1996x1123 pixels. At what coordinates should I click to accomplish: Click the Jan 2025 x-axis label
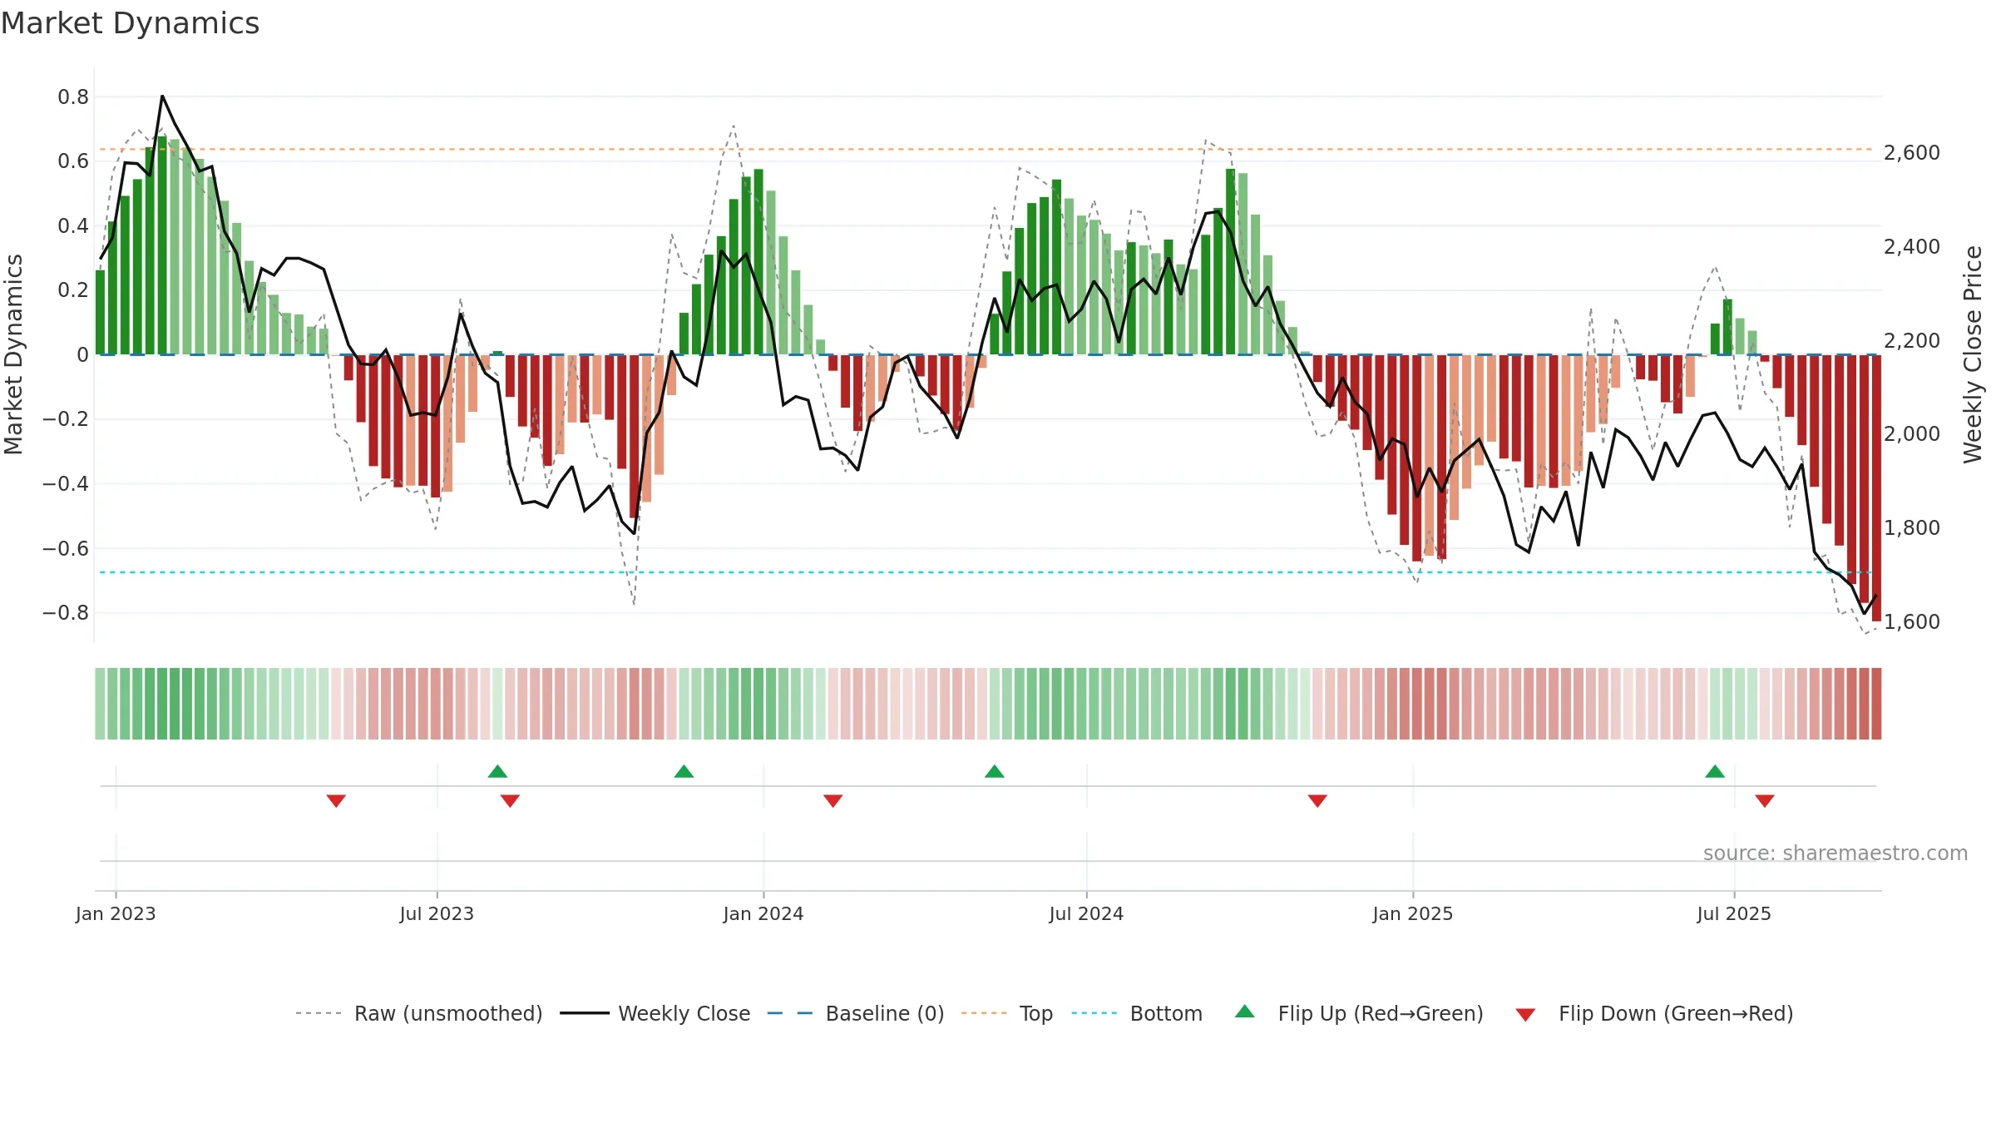tap(1413, 913)
